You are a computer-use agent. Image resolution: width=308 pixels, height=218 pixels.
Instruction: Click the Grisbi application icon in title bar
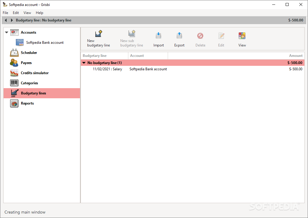(x=5, y=4)
